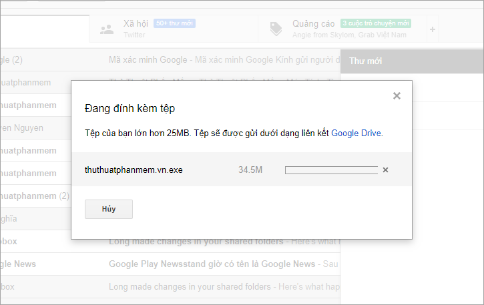Click the 3 cuộc trò chuyện mới badge
Screen dimensions: 484x305
click(376, 23)
